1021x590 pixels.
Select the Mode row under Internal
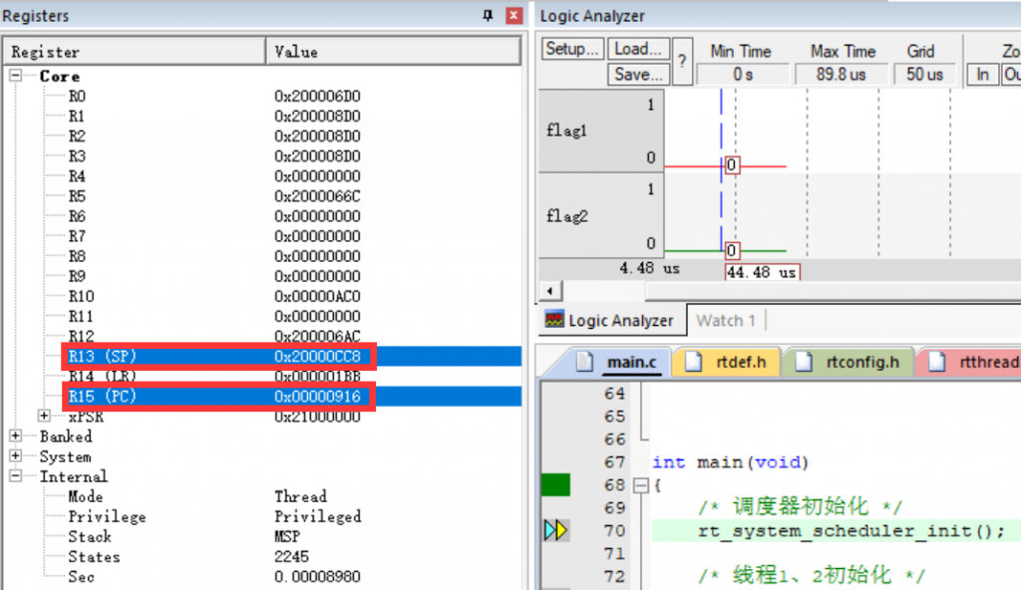point(263,496)
